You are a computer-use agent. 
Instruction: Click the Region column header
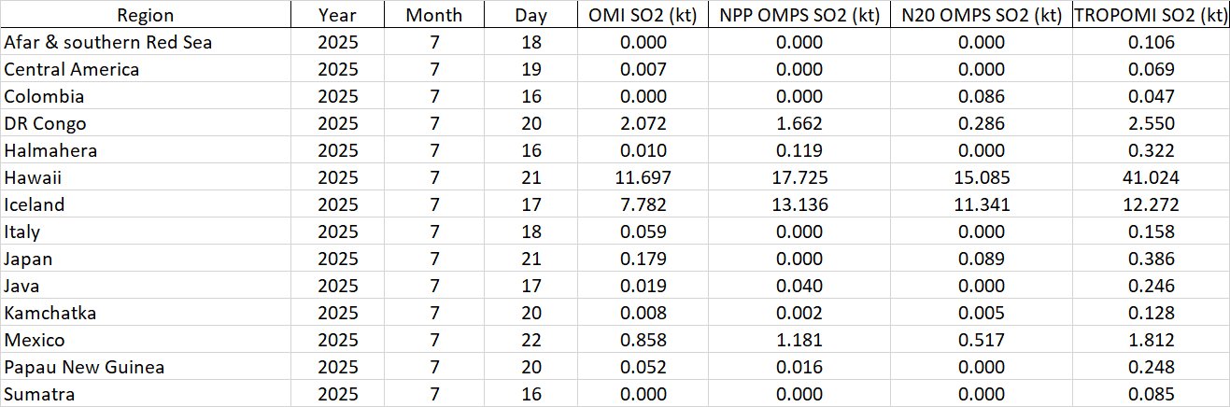tap(145, 15)
